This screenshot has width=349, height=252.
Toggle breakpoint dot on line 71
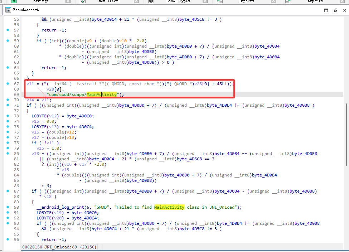click(8, 105)
